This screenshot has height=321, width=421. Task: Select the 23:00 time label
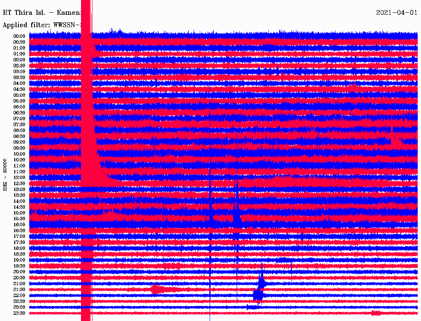coord(19,307)
